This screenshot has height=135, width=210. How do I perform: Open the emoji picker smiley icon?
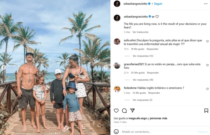(116, 132)
